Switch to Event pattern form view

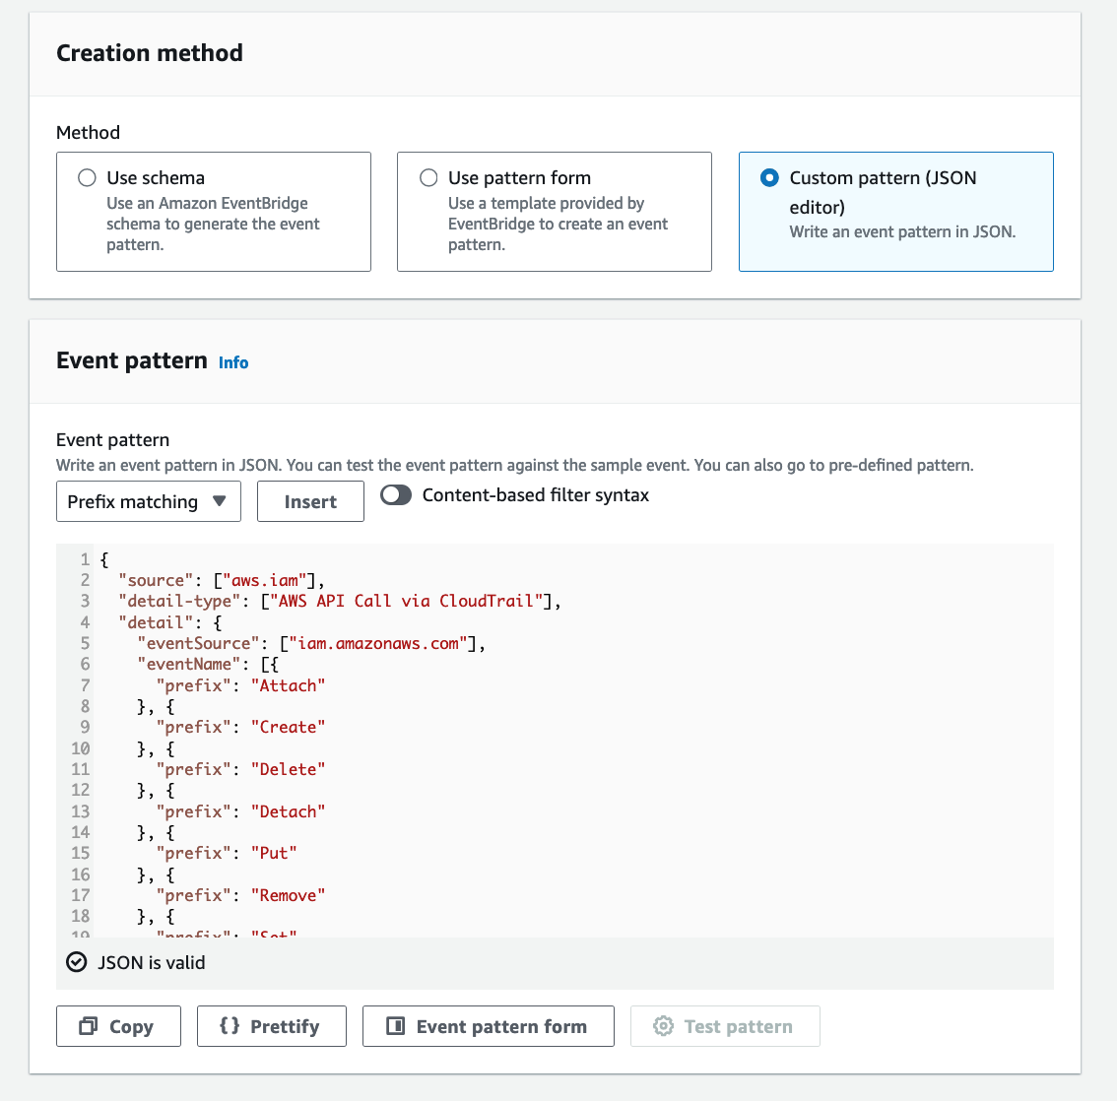(488, 1026)
